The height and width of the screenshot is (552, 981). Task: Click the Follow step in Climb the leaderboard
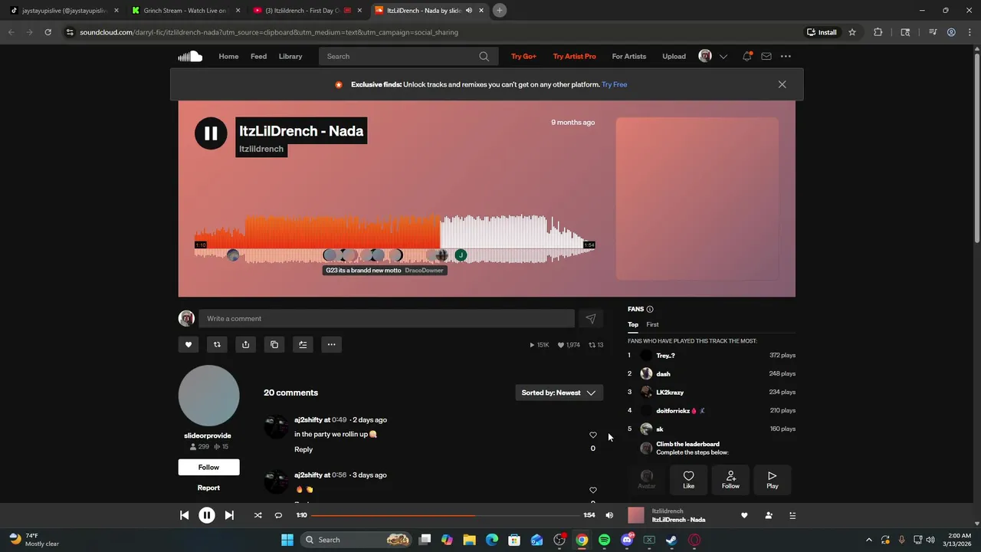click(x=730, y=479)
